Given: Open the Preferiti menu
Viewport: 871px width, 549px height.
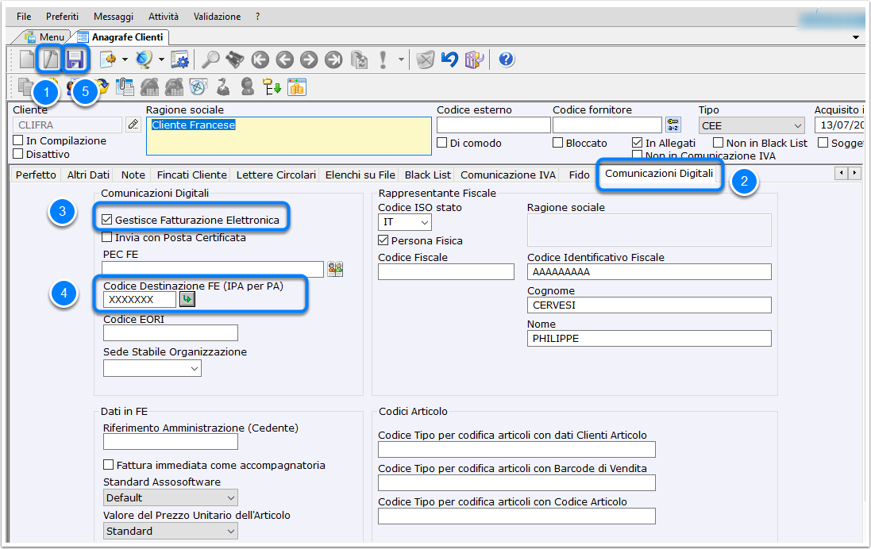Looking at the screenshot, I should point(62,17).
